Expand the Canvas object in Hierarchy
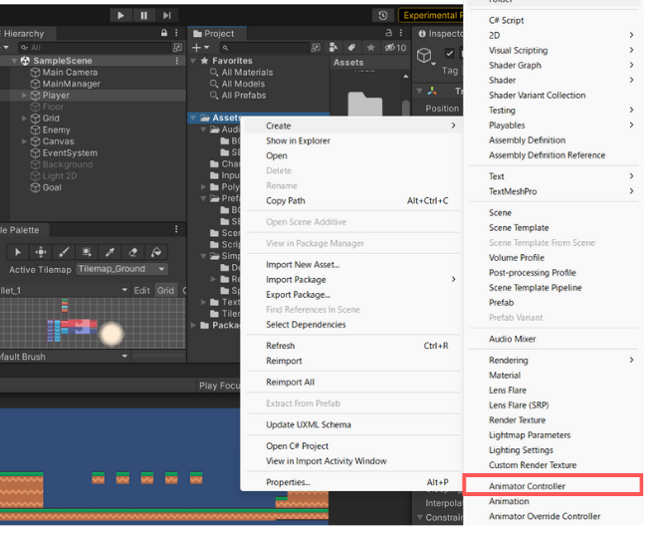Screen dimensions: 659x533 click(x=24, y=141)
